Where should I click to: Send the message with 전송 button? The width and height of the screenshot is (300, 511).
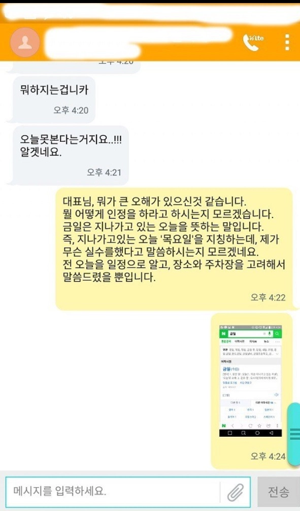click(x=278, y=492)
